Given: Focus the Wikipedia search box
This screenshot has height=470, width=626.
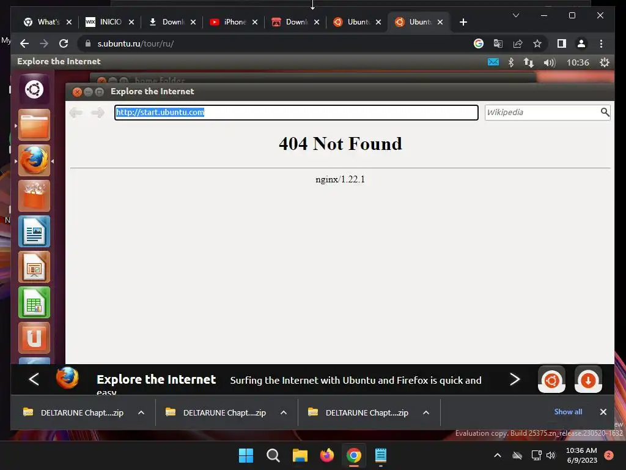Looking at the screenshot, I should pos(542,113).
